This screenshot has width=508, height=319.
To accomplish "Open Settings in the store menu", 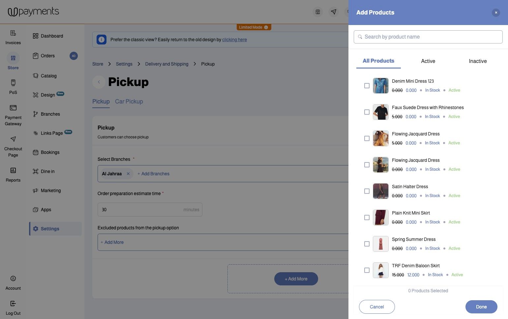I will click(50, 229).
